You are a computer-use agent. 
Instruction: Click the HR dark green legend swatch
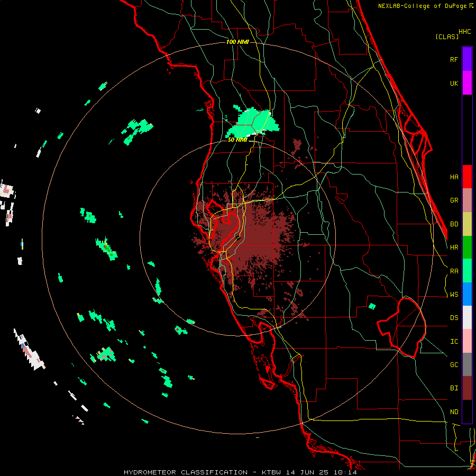(467, 247)
